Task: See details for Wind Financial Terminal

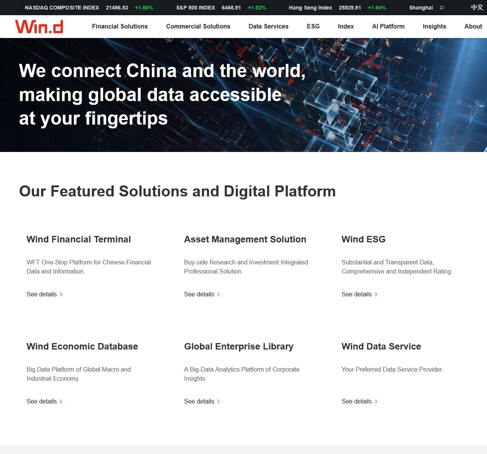Action: (x=45, y=294)
